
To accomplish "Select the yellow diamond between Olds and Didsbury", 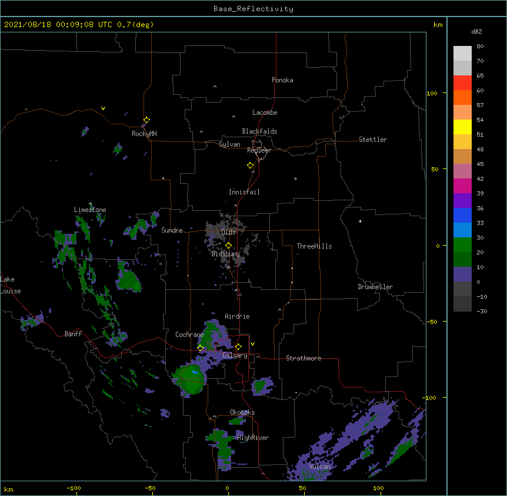I will [x=228, y=246].
